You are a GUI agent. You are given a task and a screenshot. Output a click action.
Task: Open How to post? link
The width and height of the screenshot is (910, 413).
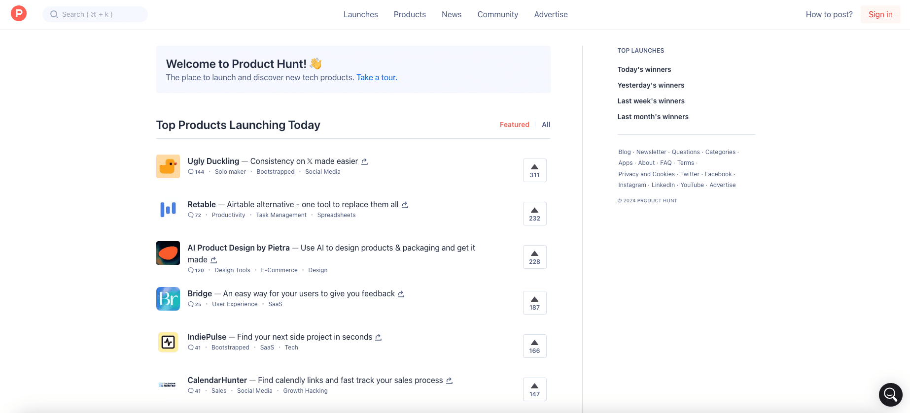pyautogui.click(x=829, y=14)
